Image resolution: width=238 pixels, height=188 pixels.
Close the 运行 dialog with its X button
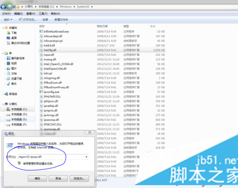click(89, 132)
